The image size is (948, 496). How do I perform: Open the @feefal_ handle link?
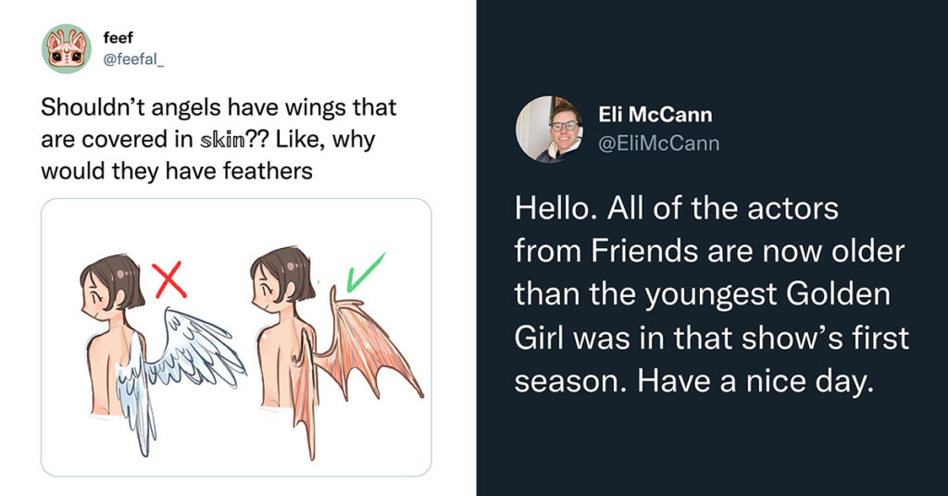pos(133,60)
